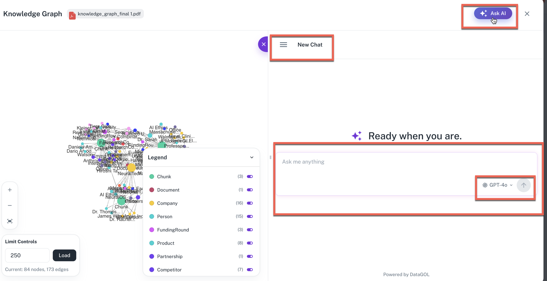
Task: Click the purple circular close panel button
Action: coord(263,44)
